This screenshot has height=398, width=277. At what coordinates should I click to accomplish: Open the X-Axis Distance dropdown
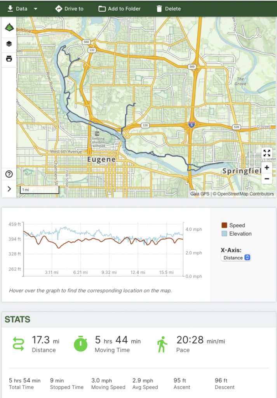click(x=236, y=258)
